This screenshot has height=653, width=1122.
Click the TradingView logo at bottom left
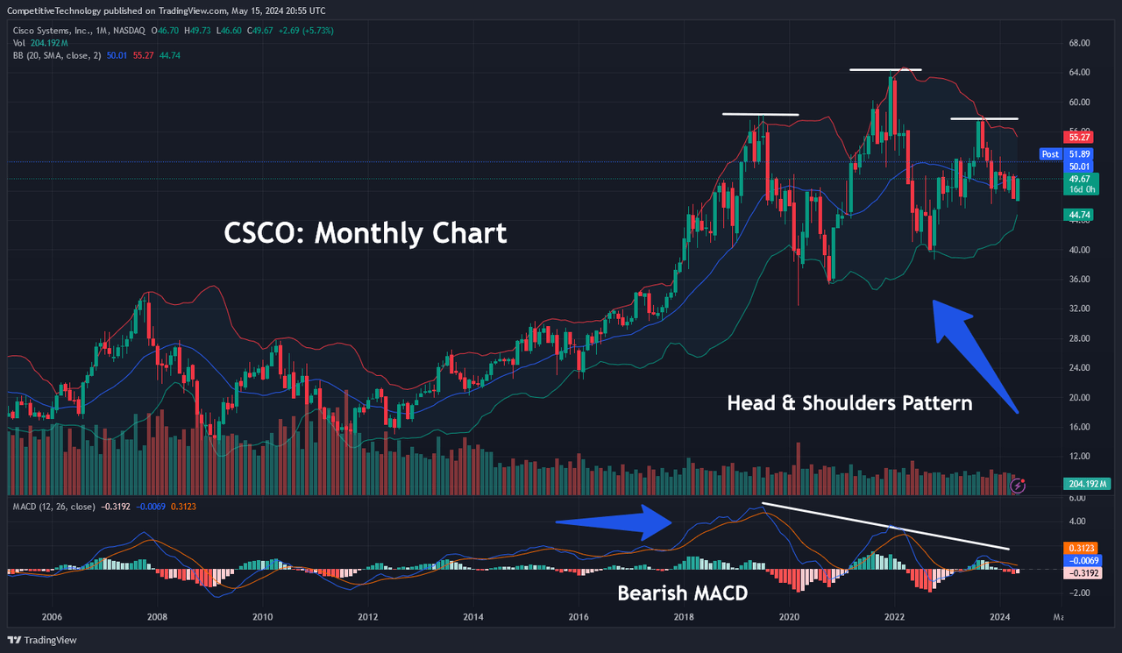[x=44, y=640]
